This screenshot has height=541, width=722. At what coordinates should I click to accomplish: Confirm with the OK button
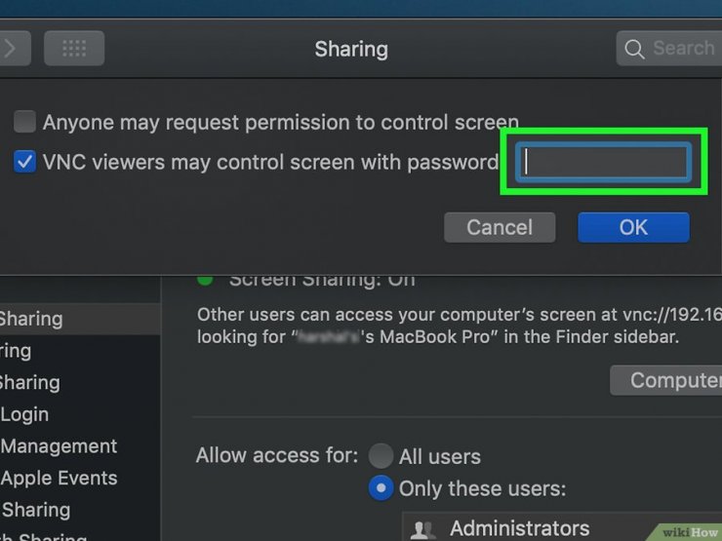pos(633,227)
